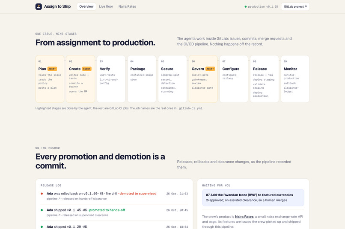Click the 26 Oct, 20:45 timestamp
This screenshot has width=345, height=229.
coord(177,210)
